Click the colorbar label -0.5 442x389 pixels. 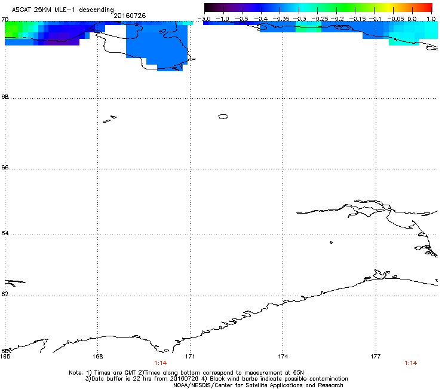(241, 19)
